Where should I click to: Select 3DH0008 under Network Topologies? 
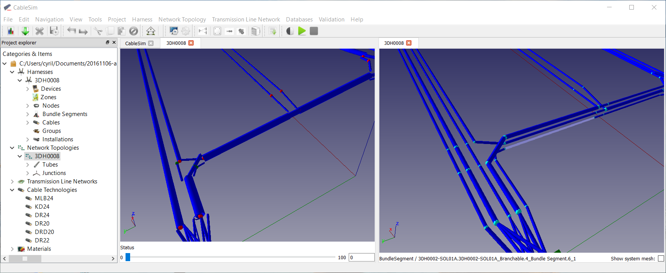click(x=47, y=156)
